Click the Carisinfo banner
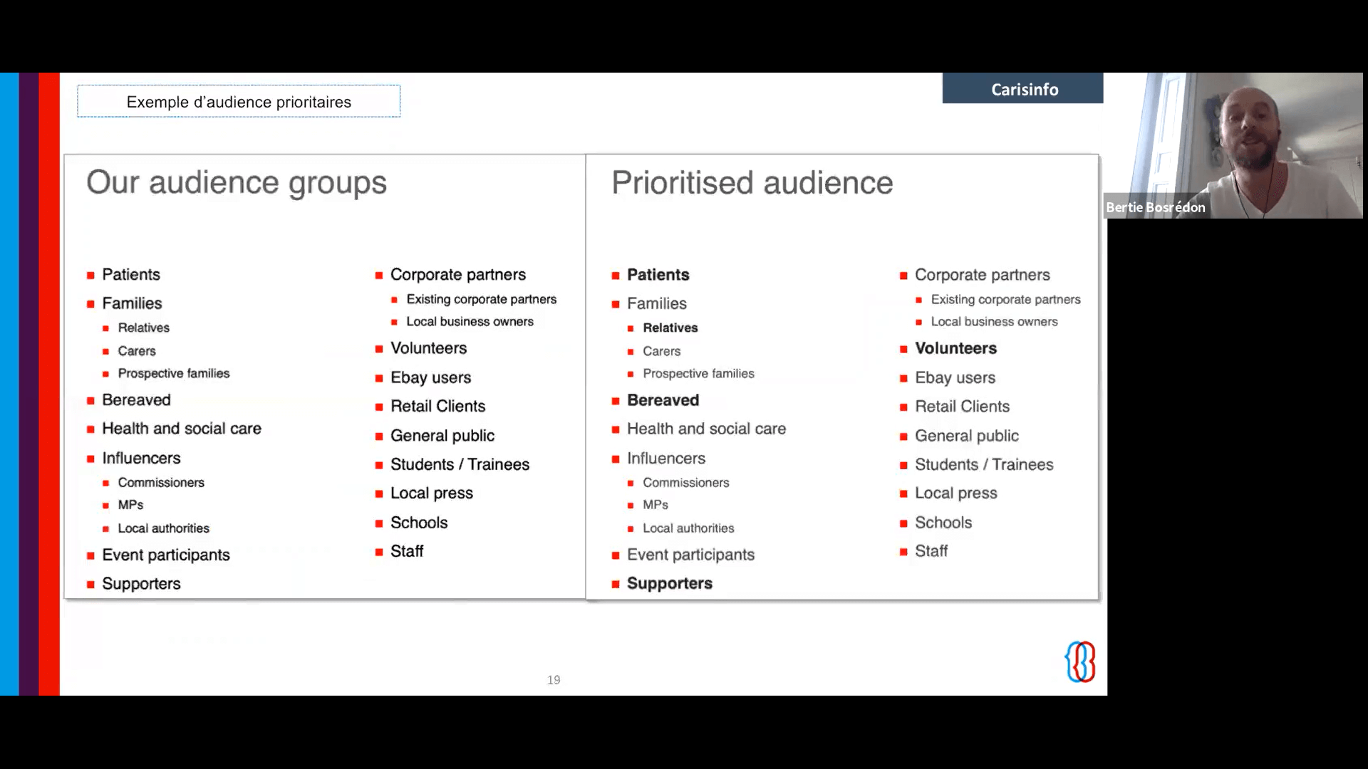1368x769 pixels. click(1022, 88)
